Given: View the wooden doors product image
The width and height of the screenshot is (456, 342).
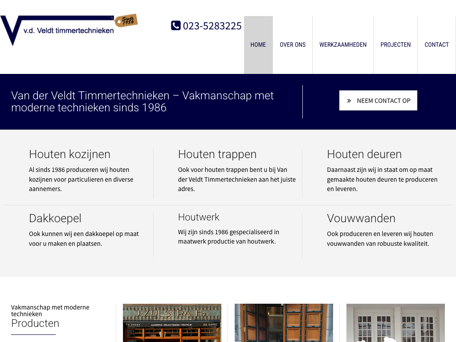Looking at the screenshot, I should tap(284, 323).
